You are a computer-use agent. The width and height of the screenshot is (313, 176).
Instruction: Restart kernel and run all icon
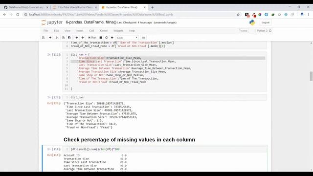112,38
